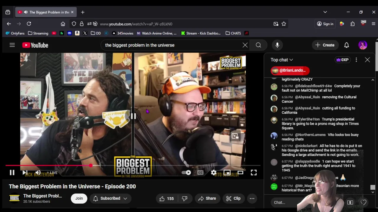Open the Create menu
This screenshot has width=378, height=212.
325,45
